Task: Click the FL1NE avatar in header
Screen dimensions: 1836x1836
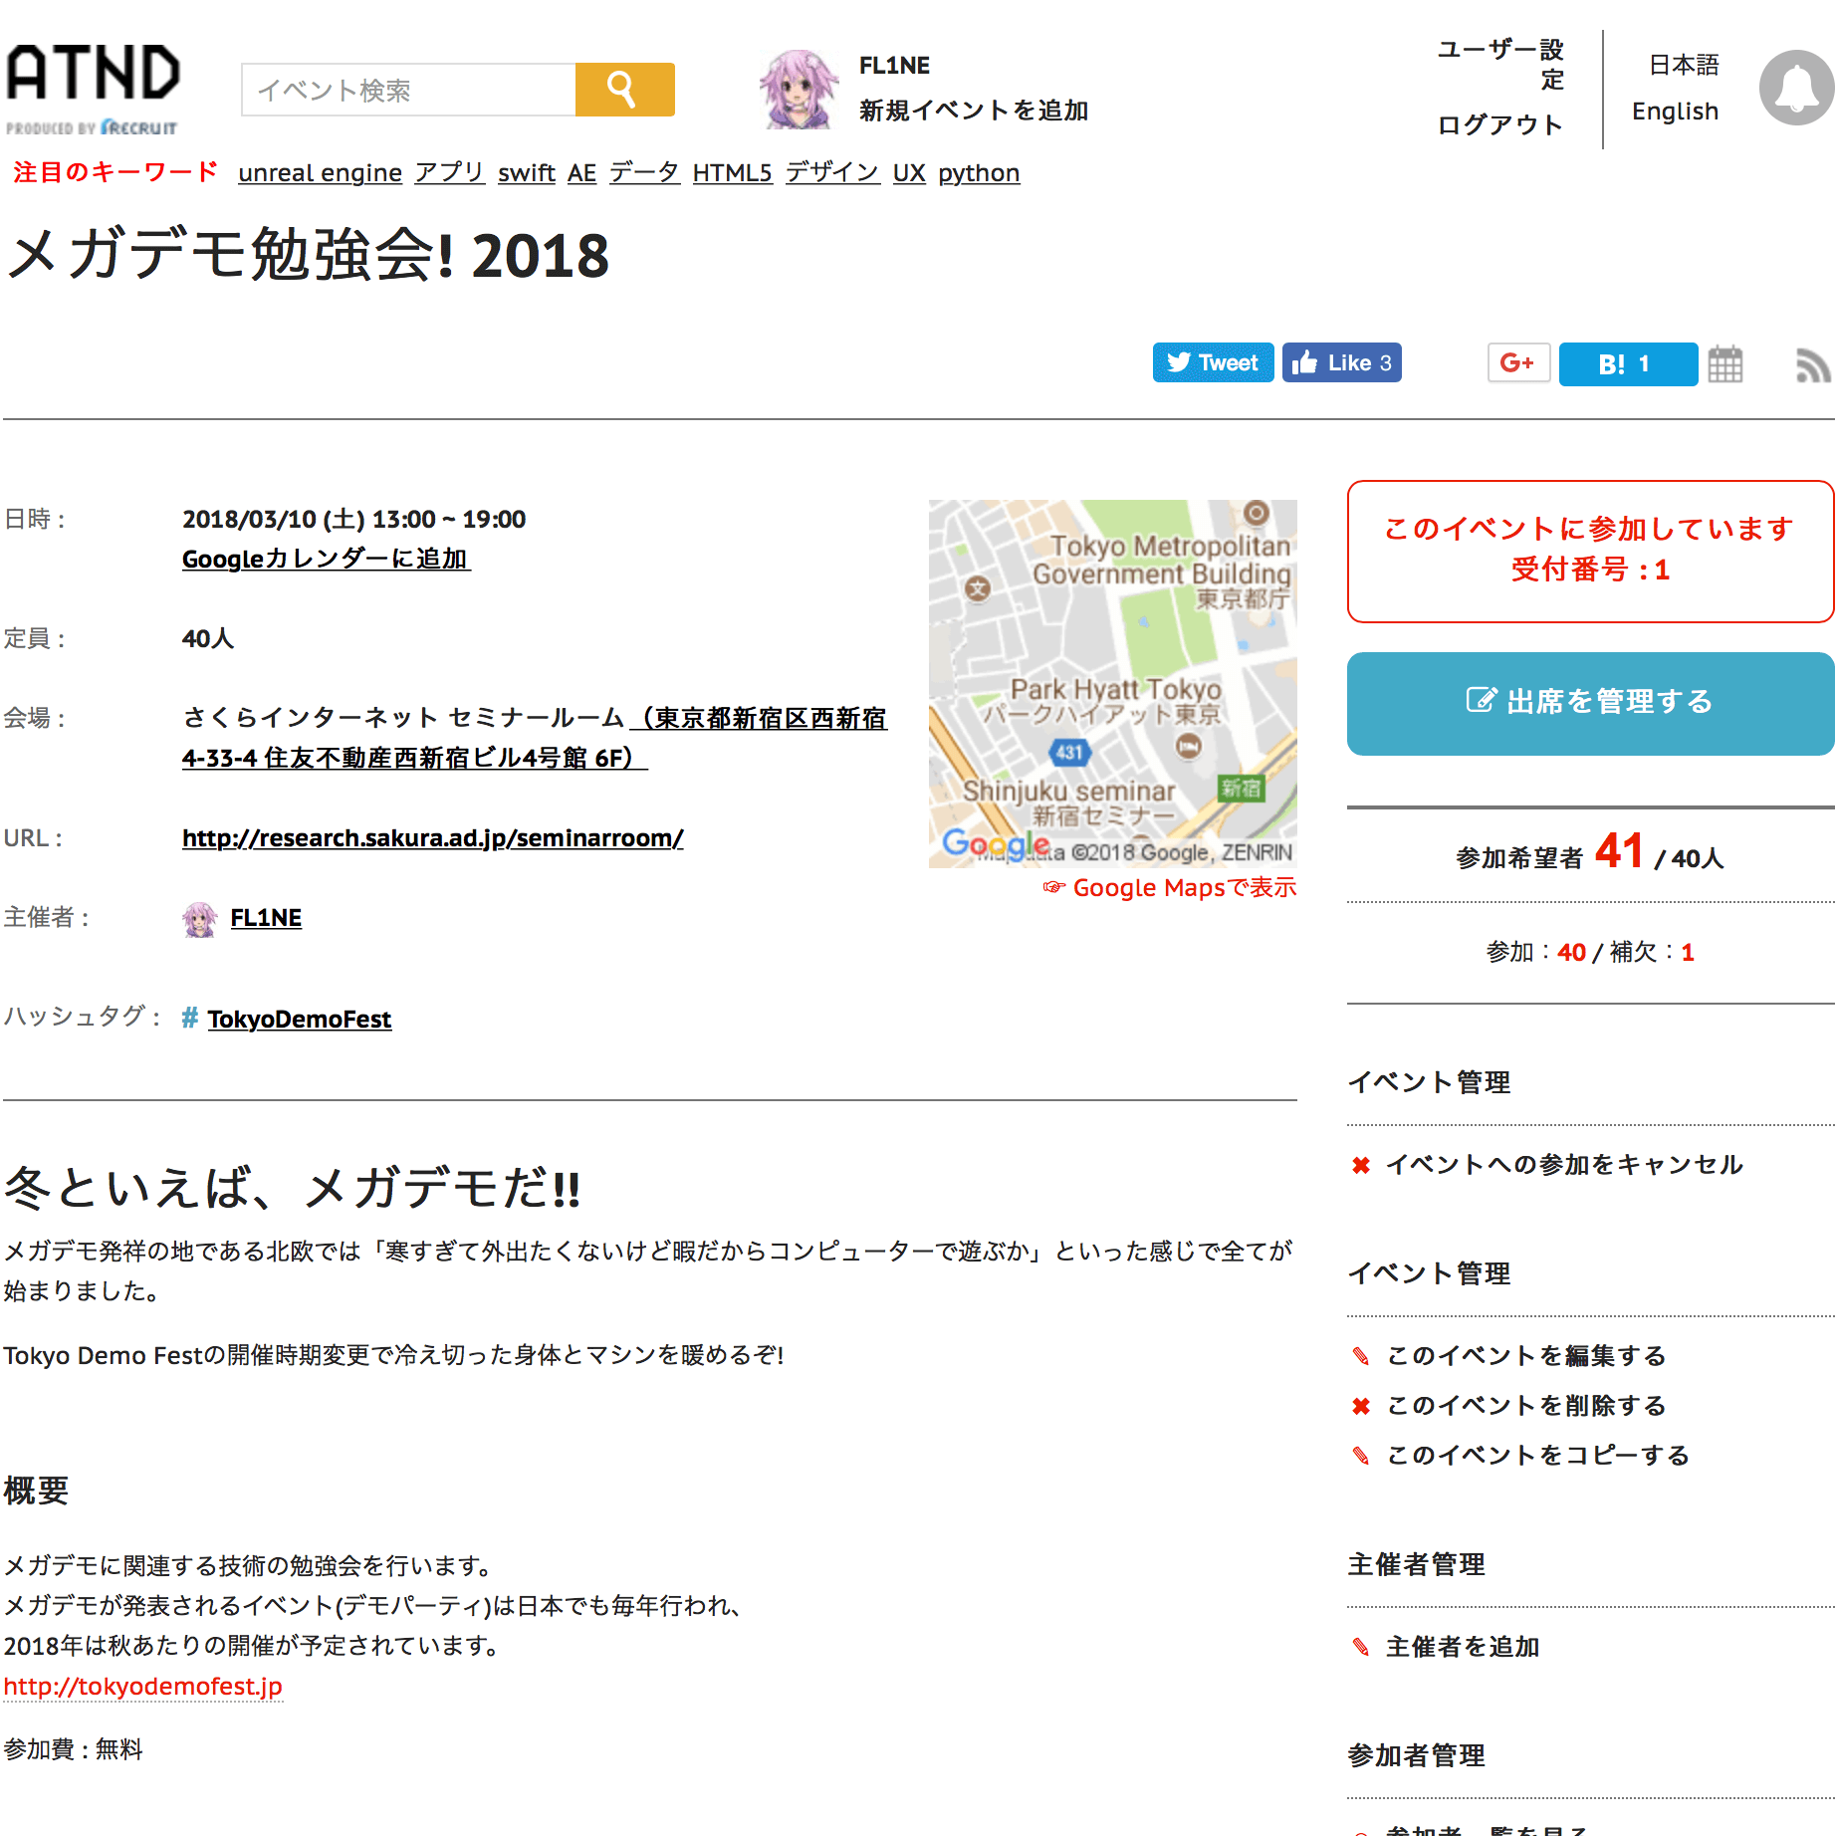Action: pyautogui.click(x=798, y=90)
